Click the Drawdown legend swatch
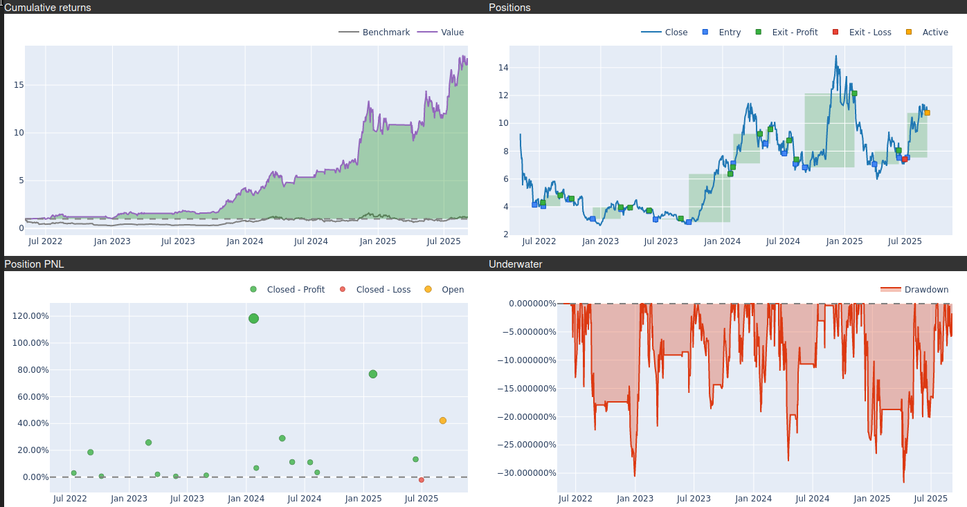This screenshot has height=507, width=967. coord(890,289)
